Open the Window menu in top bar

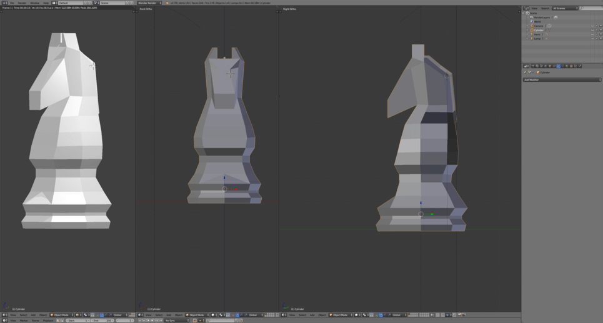(x=34, y=3)
